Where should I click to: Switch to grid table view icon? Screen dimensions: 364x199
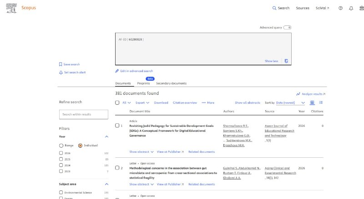[x=312, y=102]
